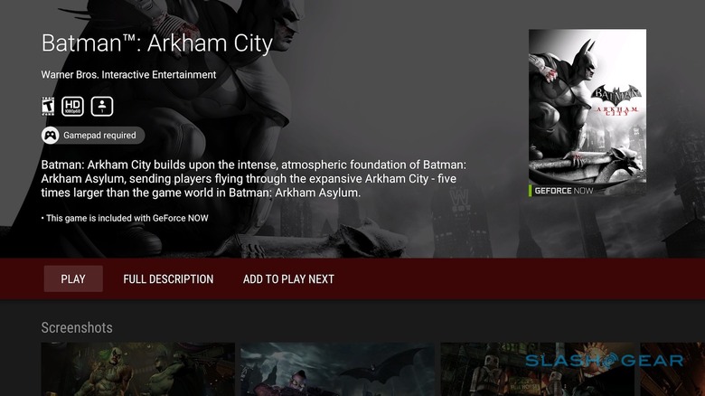Click the HD 1080p60 badge icon

pyautogui.click(x=72, y=106)
